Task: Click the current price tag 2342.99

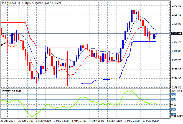Action: click(x=176, y=34)
